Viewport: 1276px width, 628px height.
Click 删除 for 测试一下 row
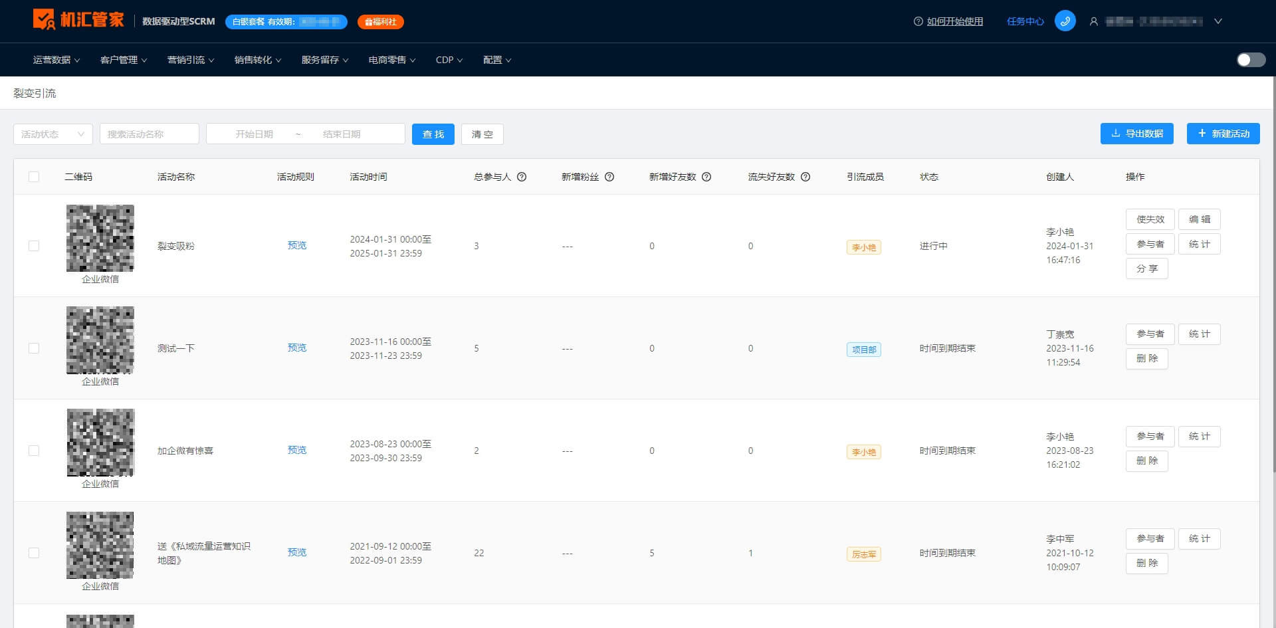click(1147, 359)
